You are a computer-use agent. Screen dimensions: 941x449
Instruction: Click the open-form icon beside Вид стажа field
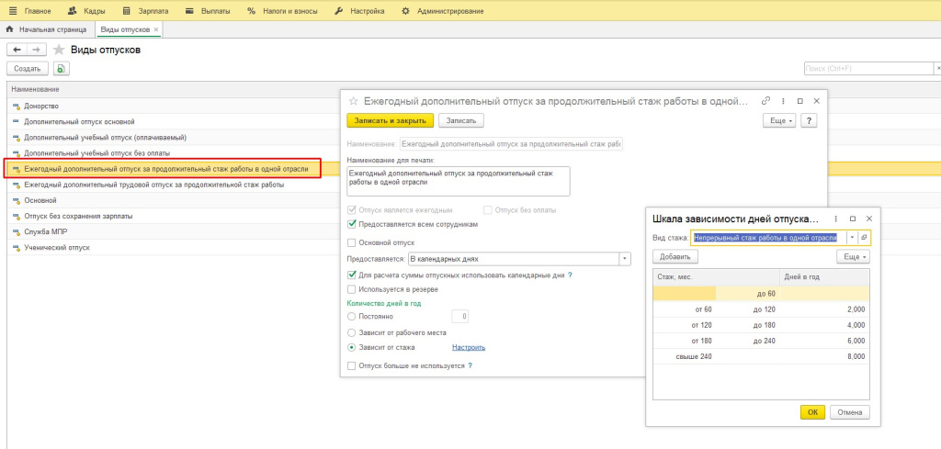point(864,238)
